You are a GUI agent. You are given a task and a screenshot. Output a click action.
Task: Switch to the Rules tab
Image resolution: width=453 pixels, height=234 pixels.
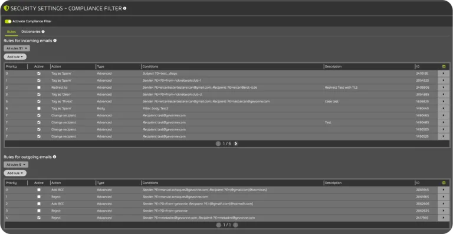[11, 32]
